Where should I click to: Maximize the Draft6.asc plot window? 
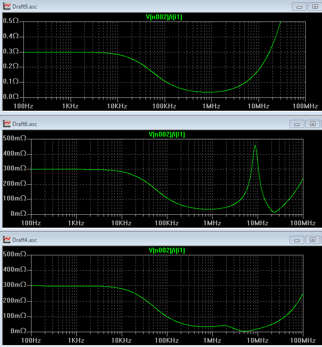(x=312, y=124)
